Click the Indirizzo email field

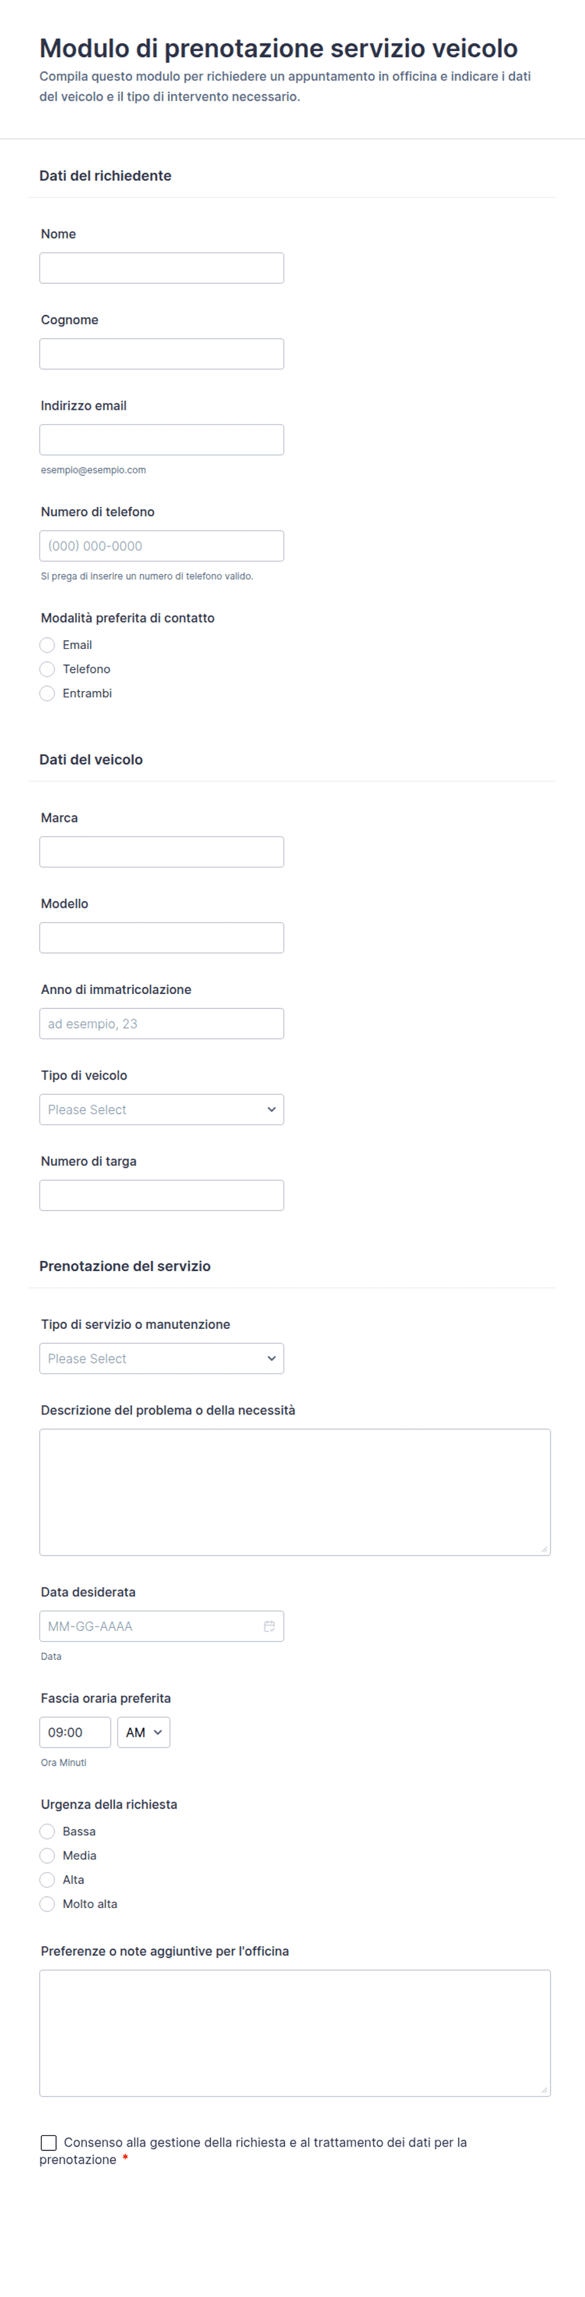pos(161,439)
